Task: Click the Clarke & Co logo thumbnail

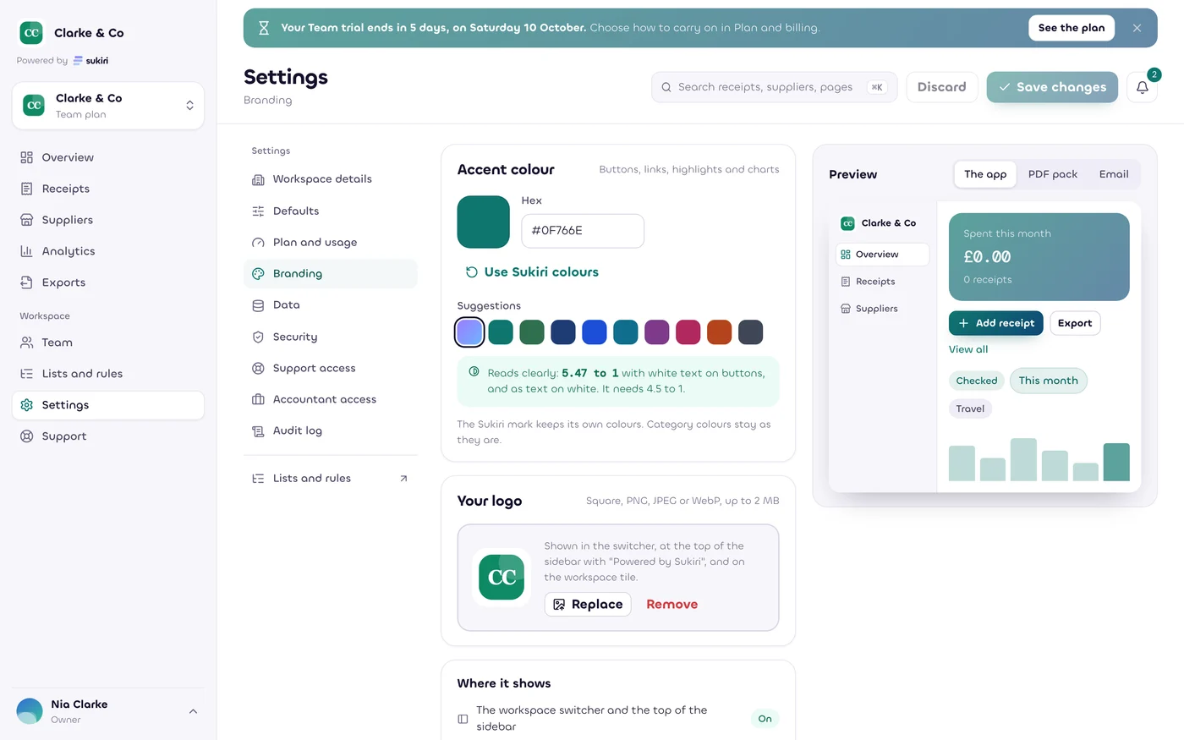Action: (502, 578)
